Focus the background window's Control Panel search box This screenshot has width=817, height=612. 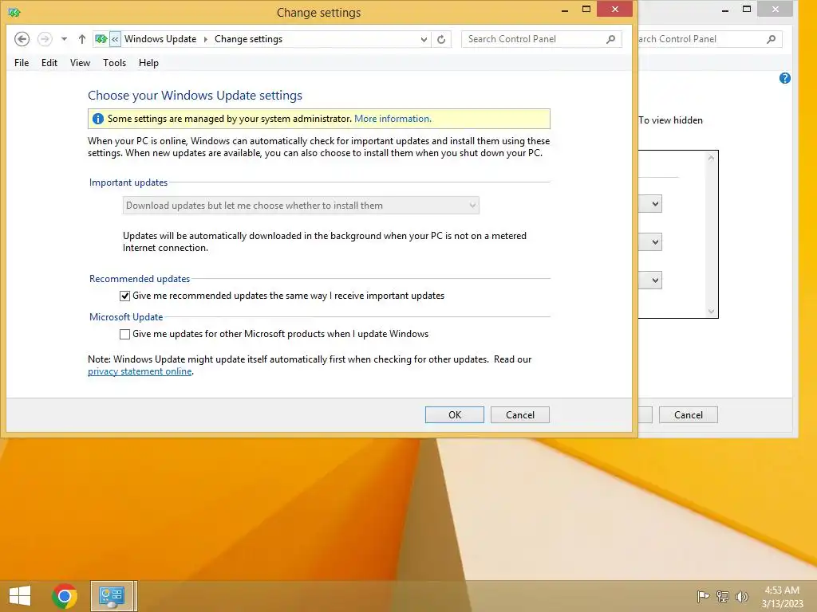(x=709, y=39)
